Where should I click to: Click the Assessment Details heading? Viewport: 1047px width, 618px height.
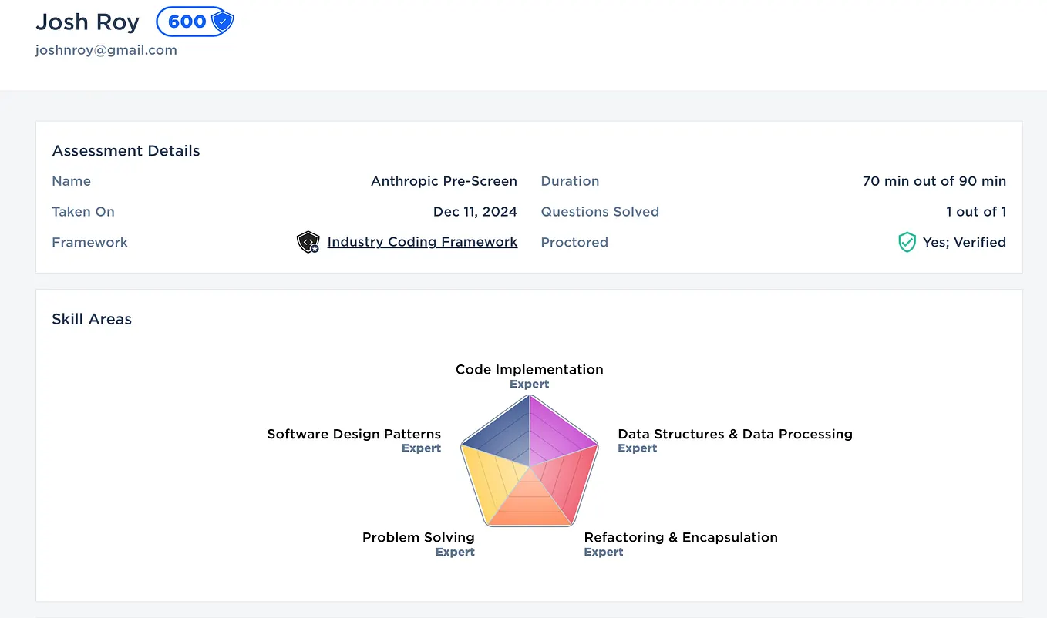[126, 151]
